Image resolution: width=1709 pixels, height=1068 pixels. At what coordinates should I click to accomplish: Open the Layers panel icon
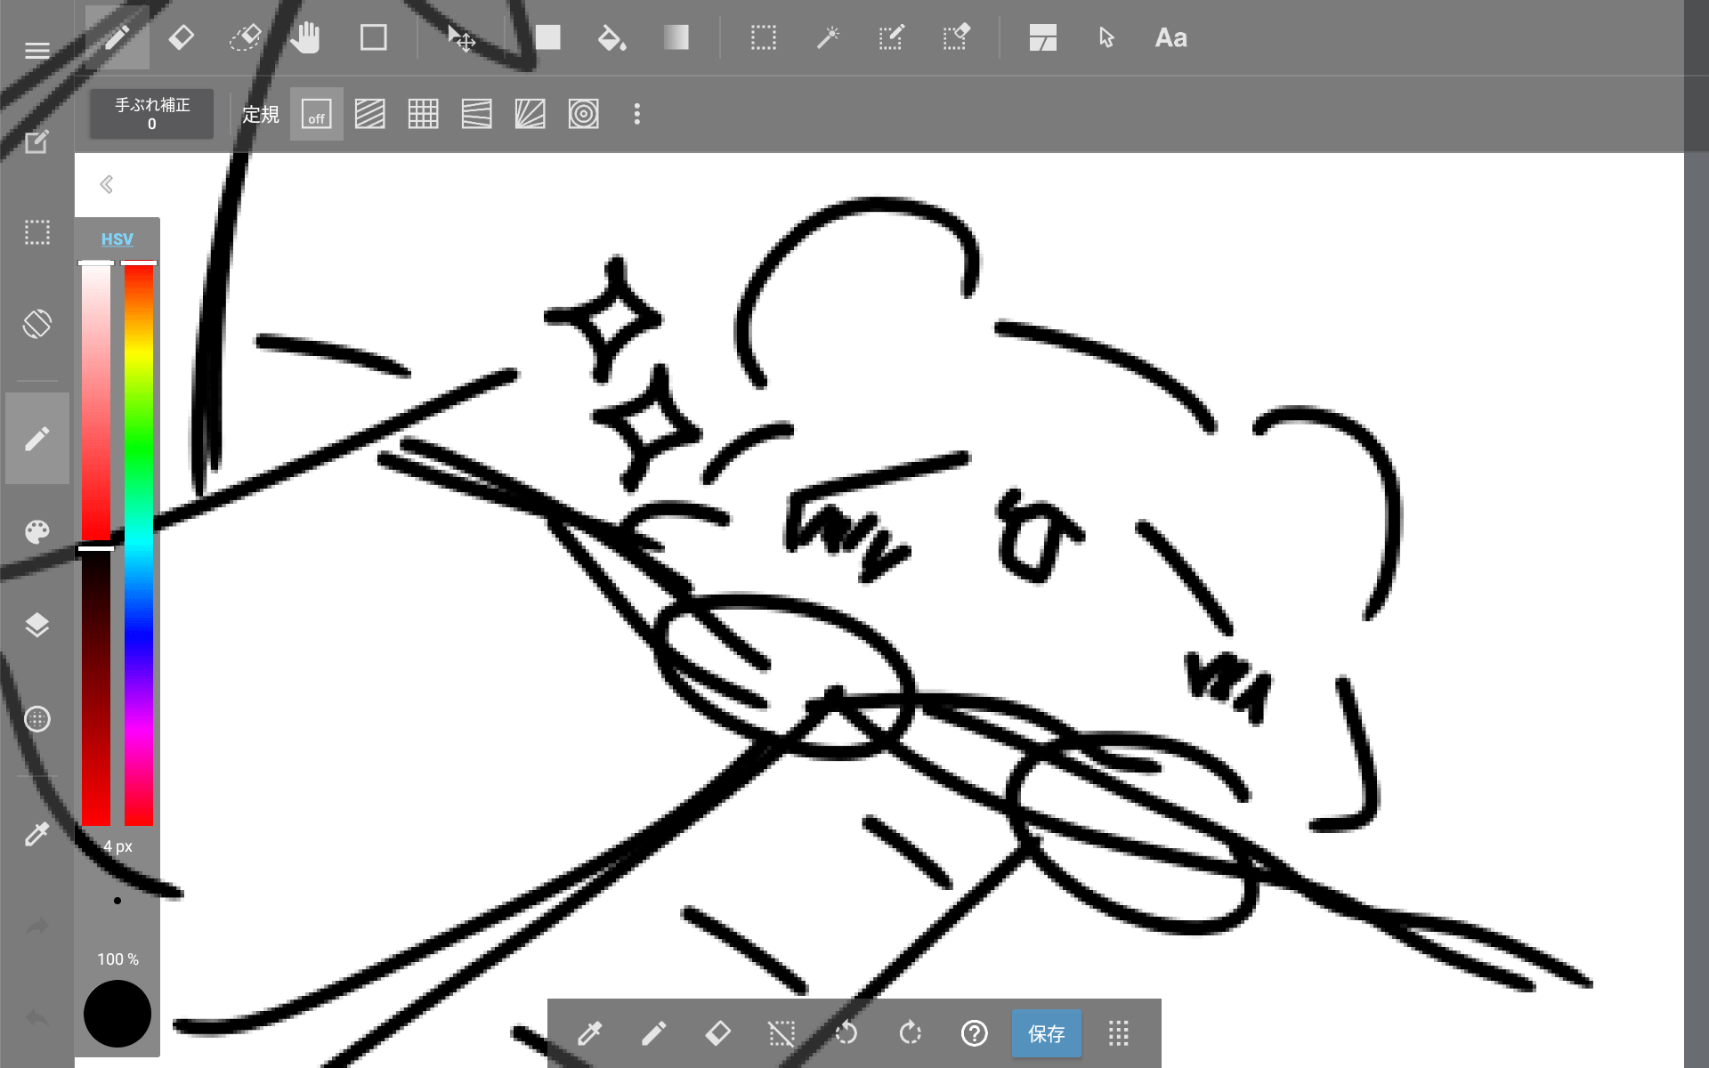click(37, 625)
